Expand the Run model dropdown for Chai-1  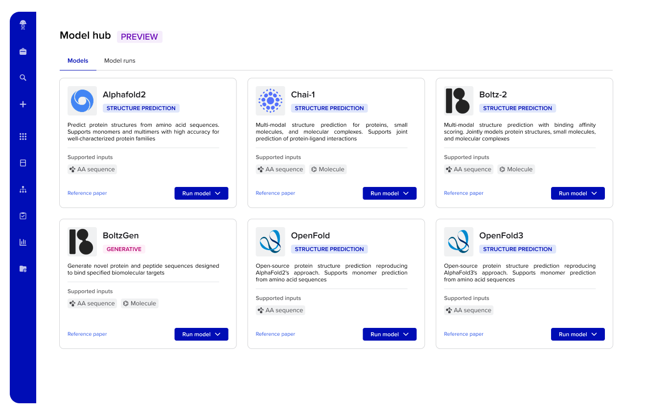point(390,193)
